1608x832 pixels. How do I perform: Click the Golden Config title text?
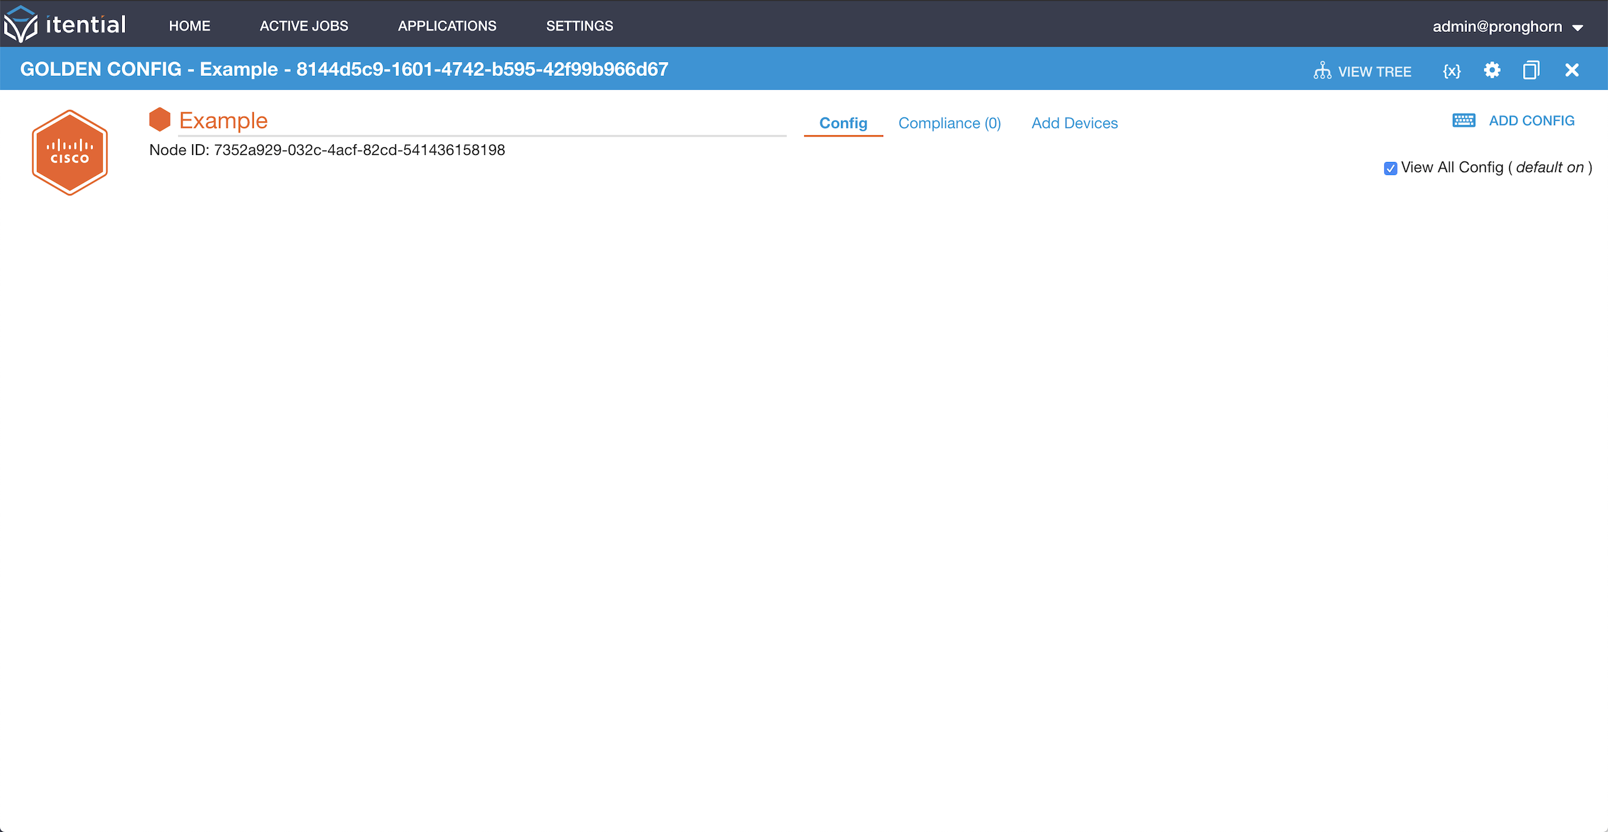pyautogui.click(x=344, y=69)
